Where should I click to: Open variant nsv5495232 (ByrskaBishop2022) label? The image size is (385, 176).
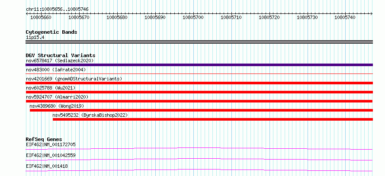[x=90, y=115]
